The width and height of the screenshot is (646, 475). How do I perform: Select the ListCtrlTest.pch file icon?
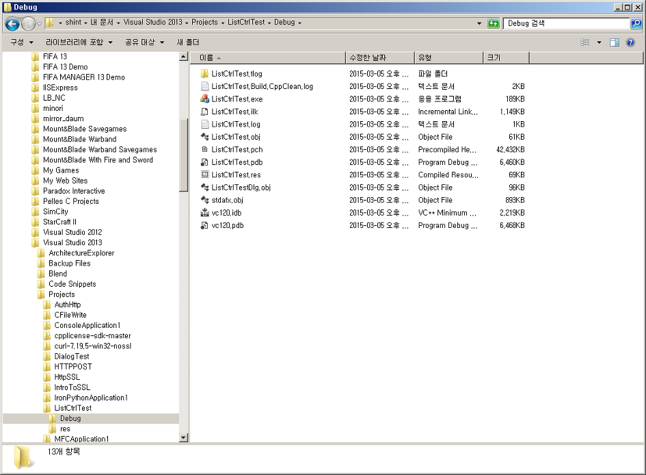pos(205,150)
